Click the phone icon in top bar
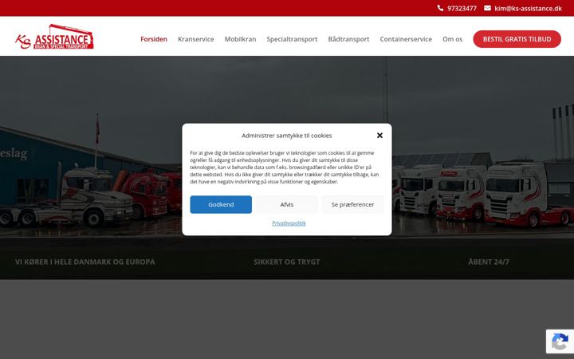Screen dimensions: 574x359 tap(440, 8)
